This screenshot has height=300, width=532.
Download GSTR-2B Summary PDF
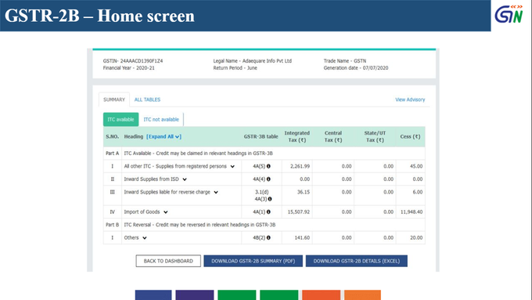click(253, 261)
